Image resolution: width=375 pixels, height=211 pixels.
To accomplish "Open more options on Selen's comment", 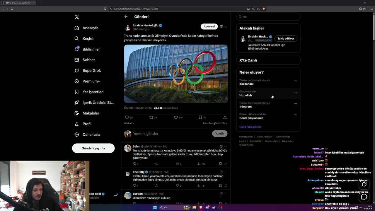I will [x=226, y=146].
